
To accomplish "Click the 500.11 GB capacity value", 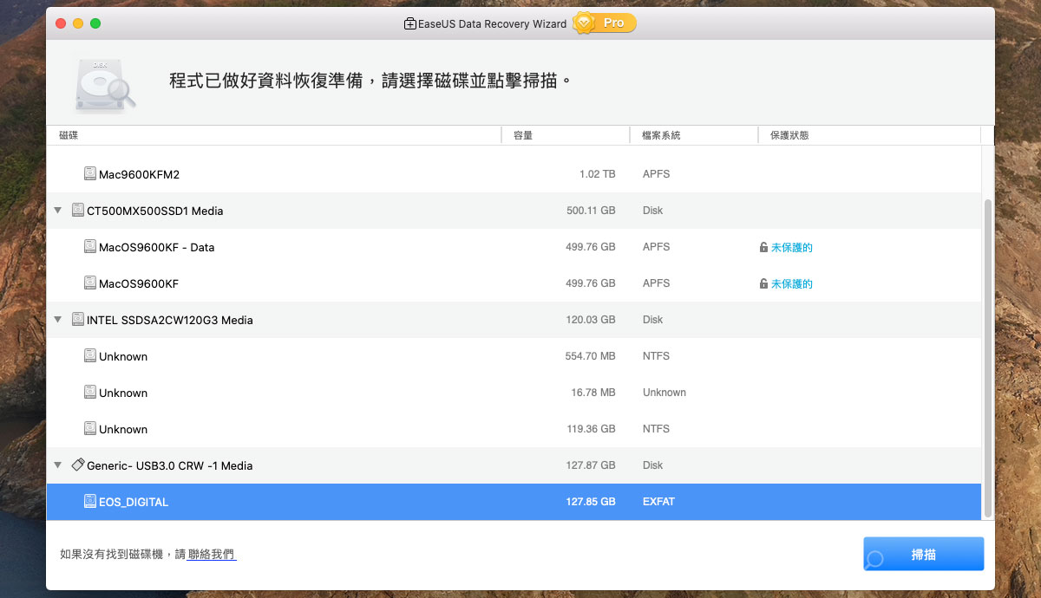I will [x=591, y=211].
